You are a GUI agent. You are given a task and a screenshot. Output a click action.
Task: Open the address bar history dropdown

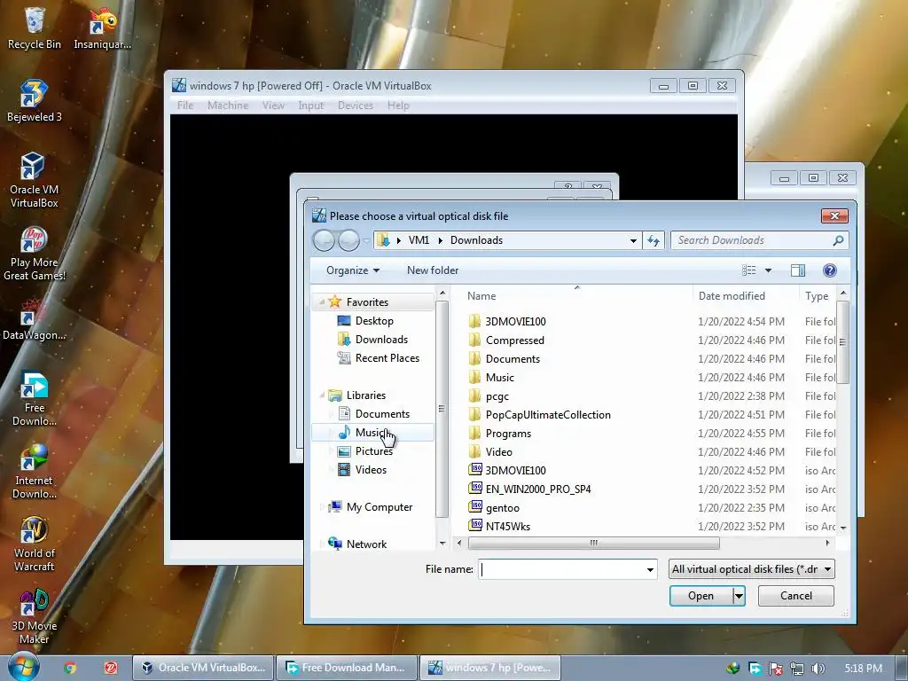633,240
